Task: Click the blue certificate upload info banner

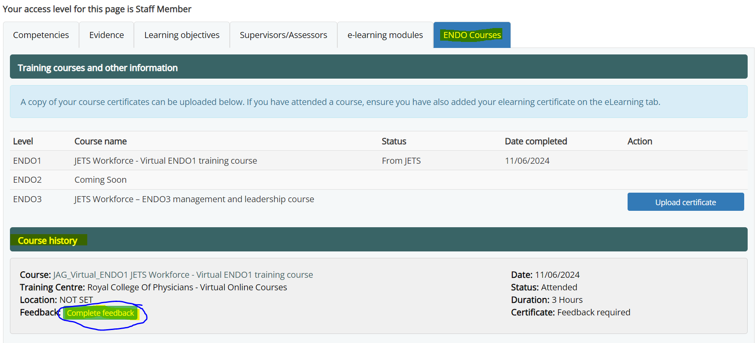Action: (x=340, y=102)
